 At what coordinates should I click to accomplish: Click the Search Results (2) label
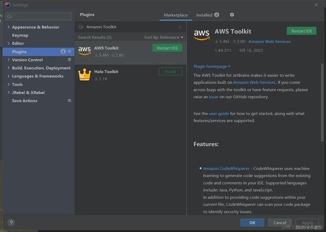[95, 37]
